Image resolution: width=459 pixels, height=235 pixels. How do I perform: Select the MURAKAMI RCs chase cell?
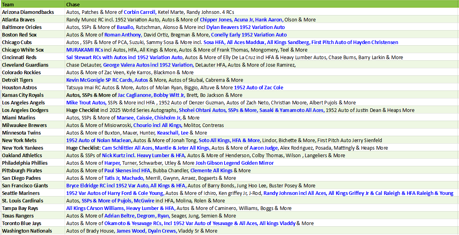262,50
